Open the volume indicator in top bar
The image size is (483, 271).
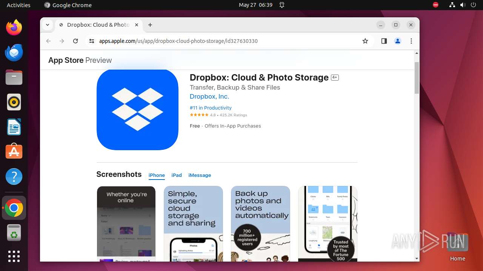click(463, 5)
